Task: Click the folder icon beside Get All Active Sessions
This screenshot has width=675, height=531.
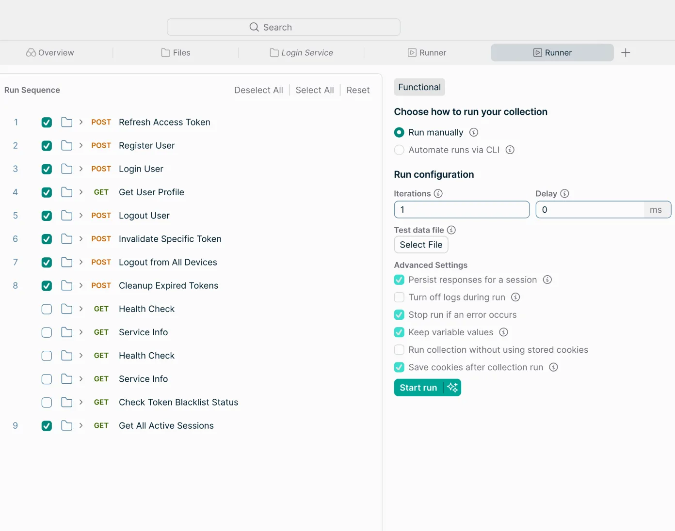Action: click(67, 425)
